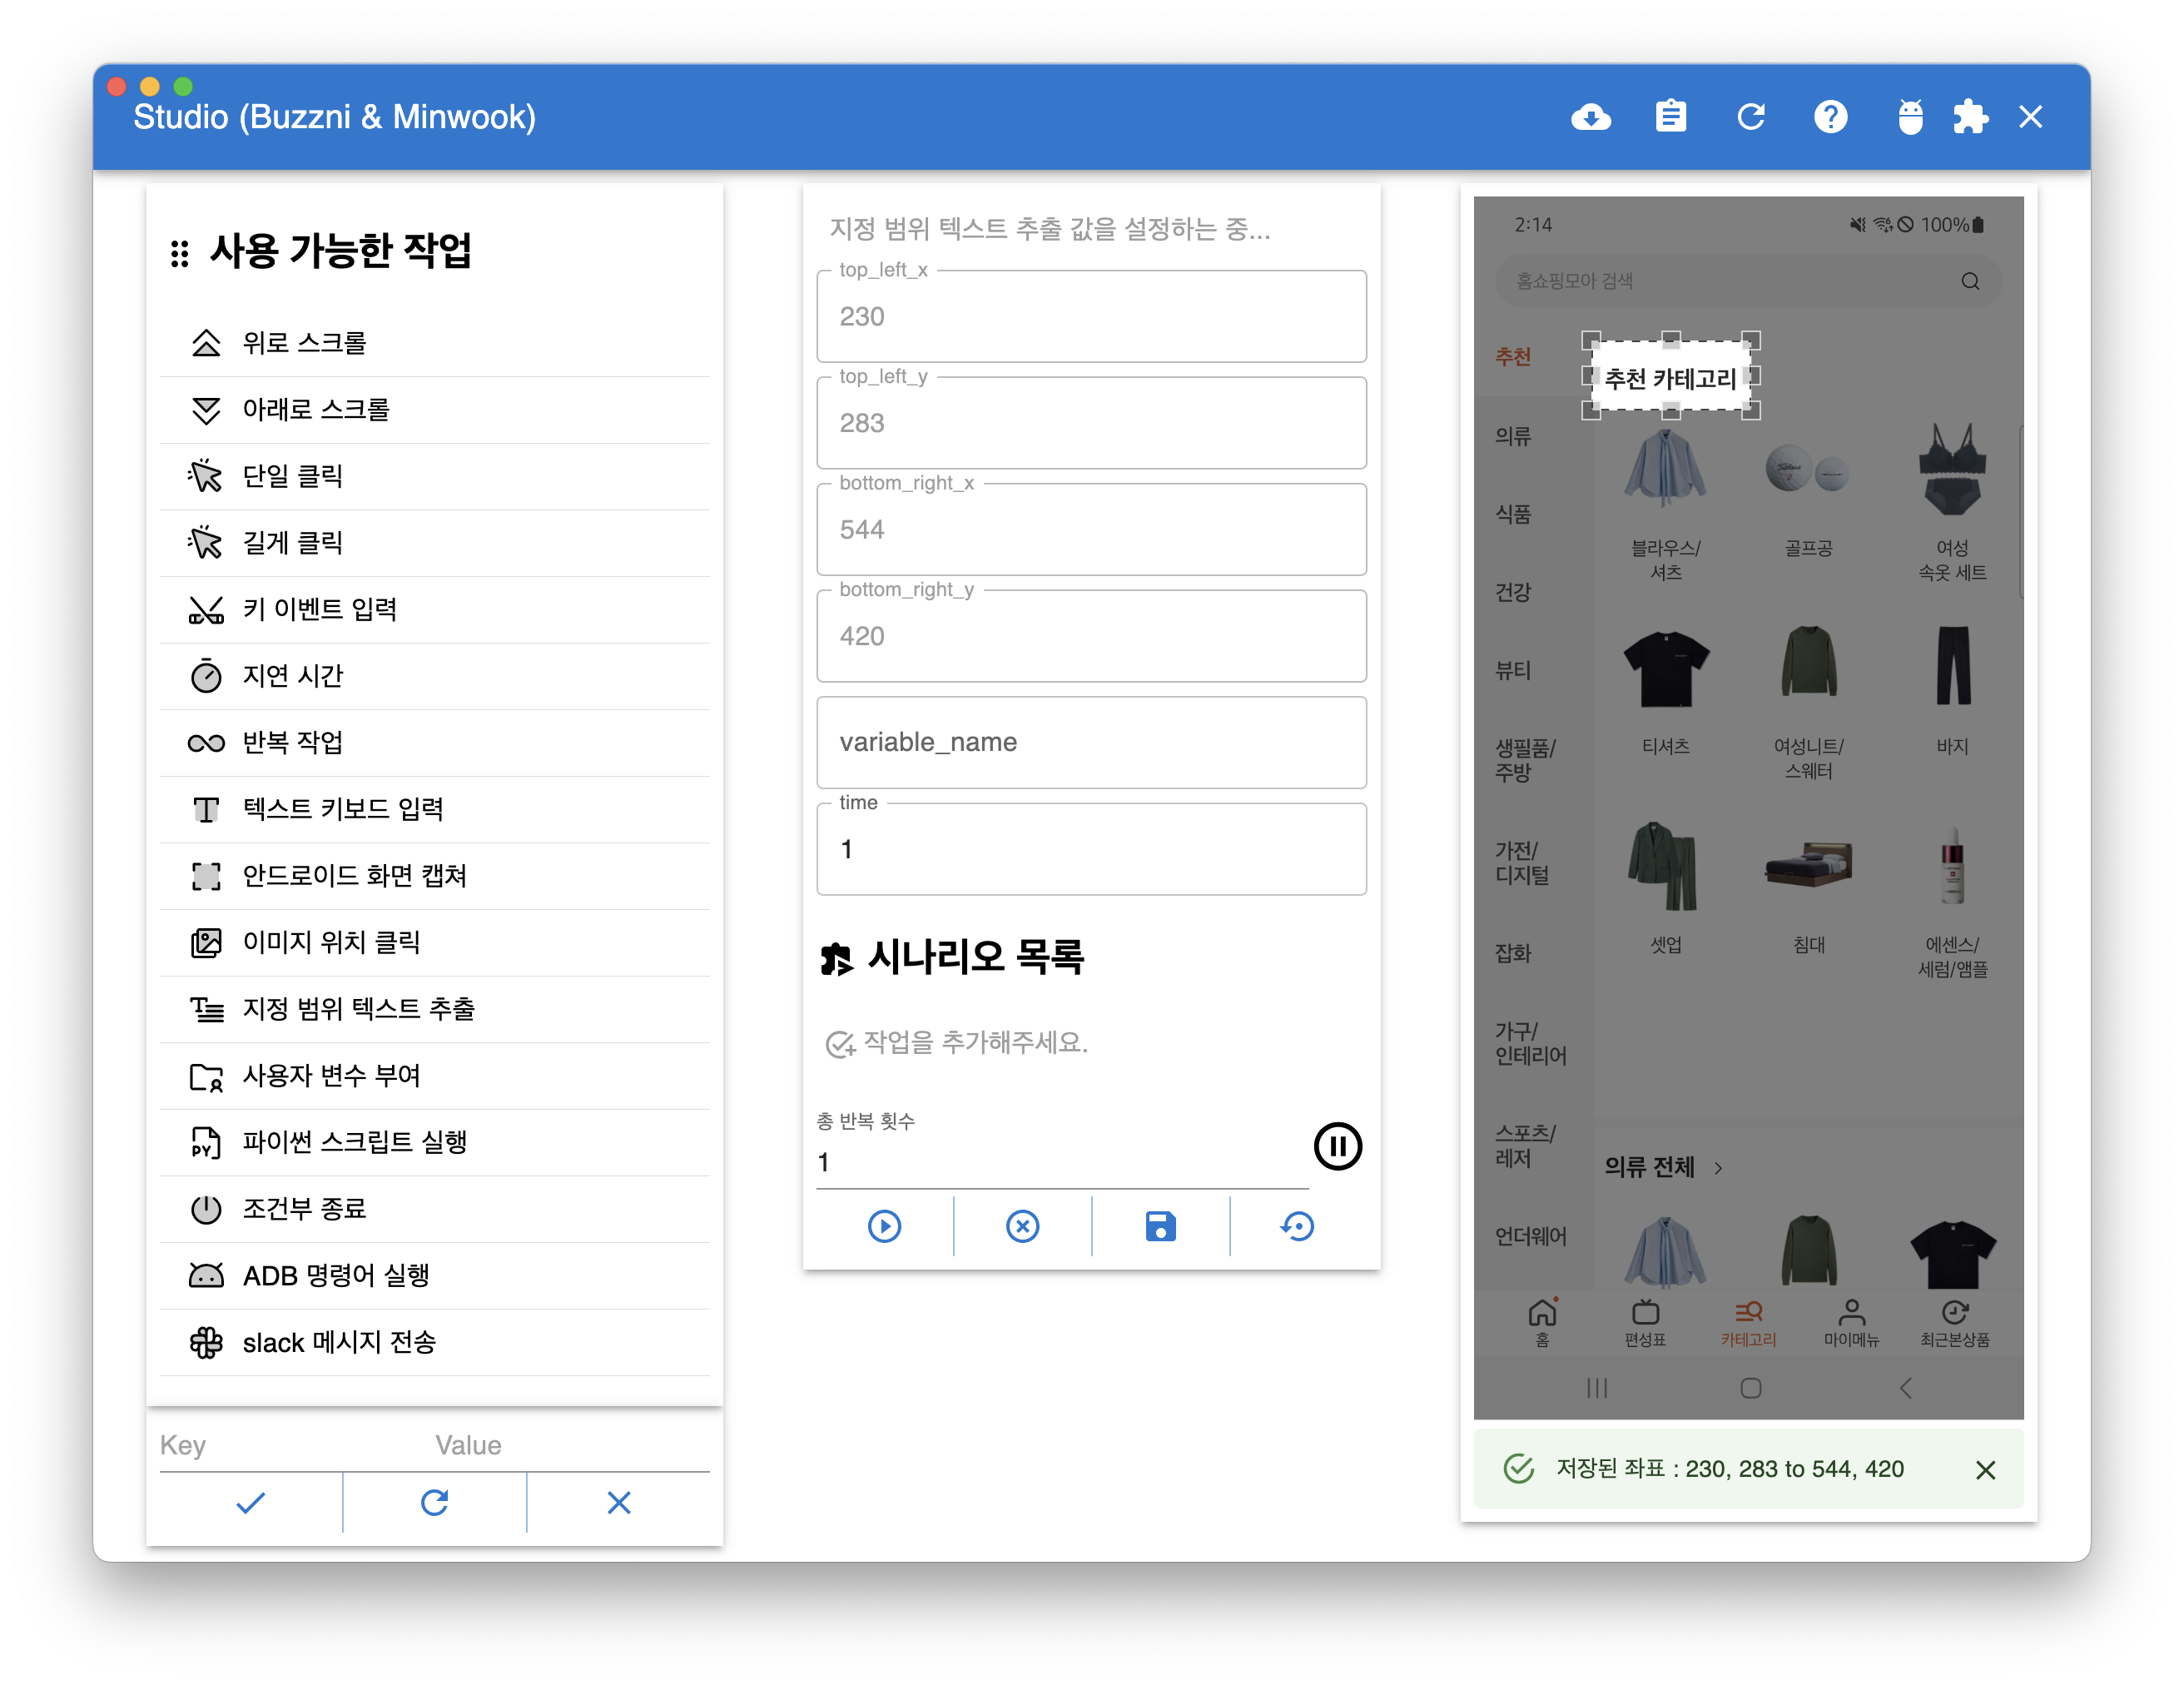Open the help question mark icon
The image size is (2184, 1685).
coord(1830,117)
